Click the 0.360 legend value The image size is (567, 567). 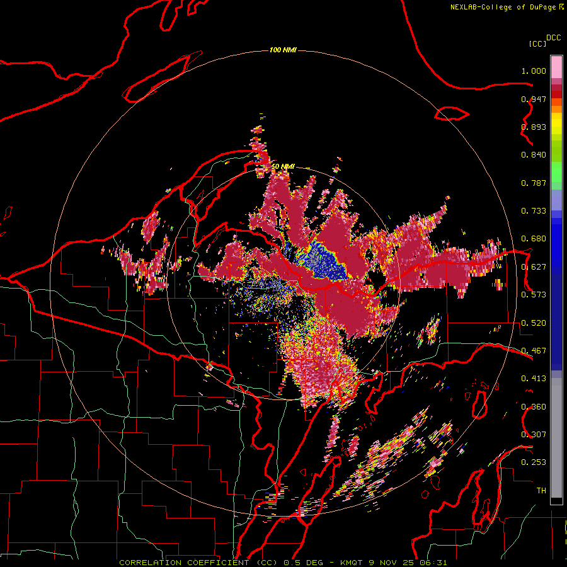click(x=534, y=407)
